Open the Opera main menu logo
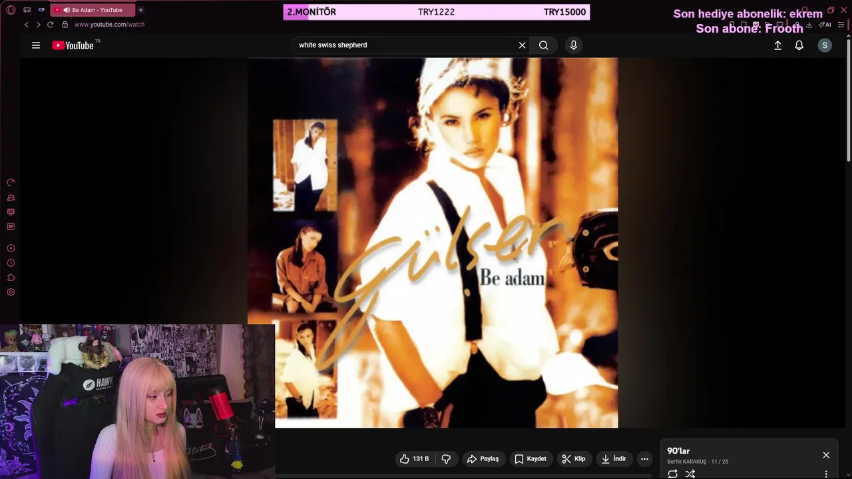 coord(11,10)
